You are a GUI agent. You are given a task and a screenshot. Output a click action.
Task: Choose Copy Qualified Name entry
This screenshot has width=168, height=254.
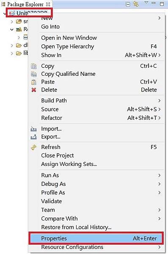(x=96, y=74)
